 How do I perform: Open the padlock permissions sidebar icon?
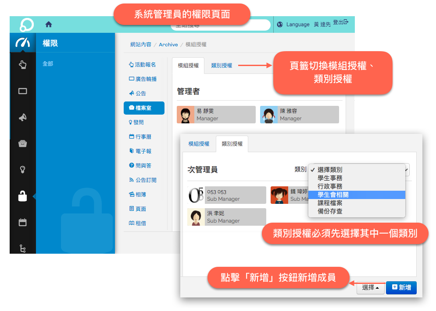(x=22, y=196)
